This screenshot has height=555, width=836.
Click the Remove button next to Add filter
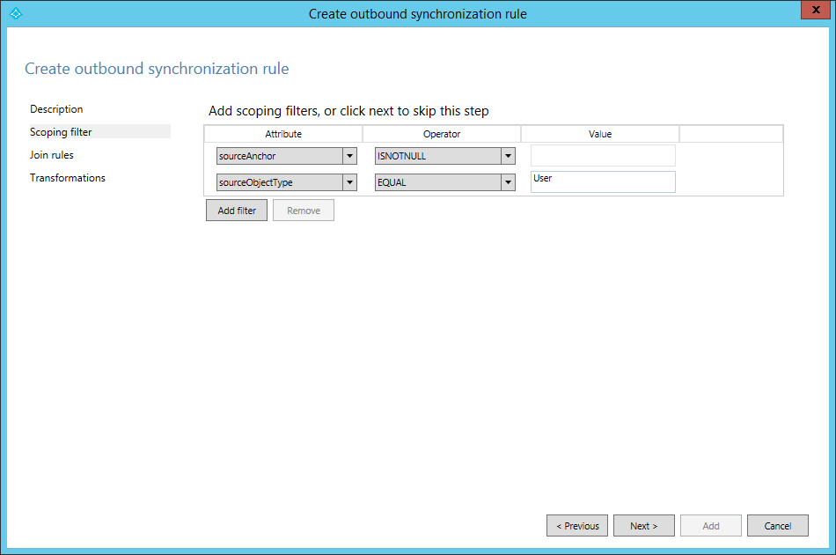tap(304, 211)
